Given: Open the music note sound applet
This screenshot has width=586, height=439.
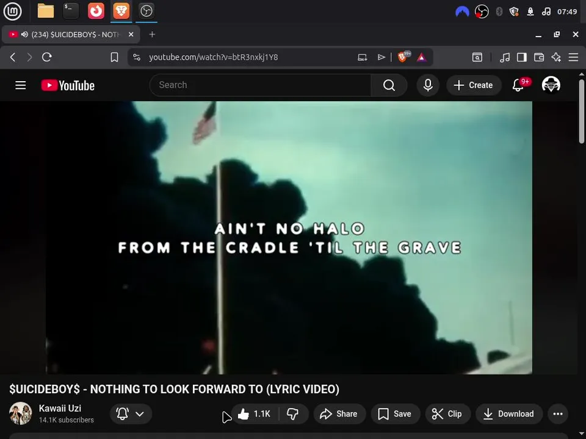Looking at the screenshot, I should click(x=546, y=12).
